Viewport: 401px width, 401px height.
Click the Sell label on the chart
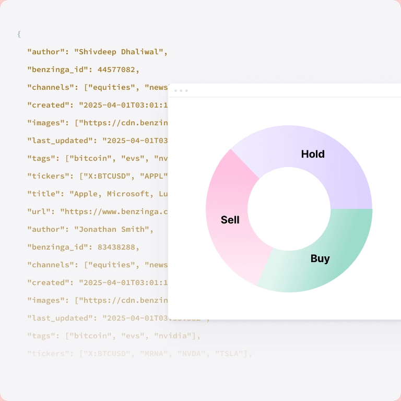[230, 220]
